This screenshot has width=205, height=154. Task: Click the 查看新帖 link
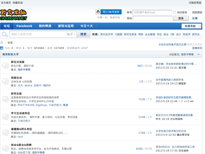click(x=197, y=48)
